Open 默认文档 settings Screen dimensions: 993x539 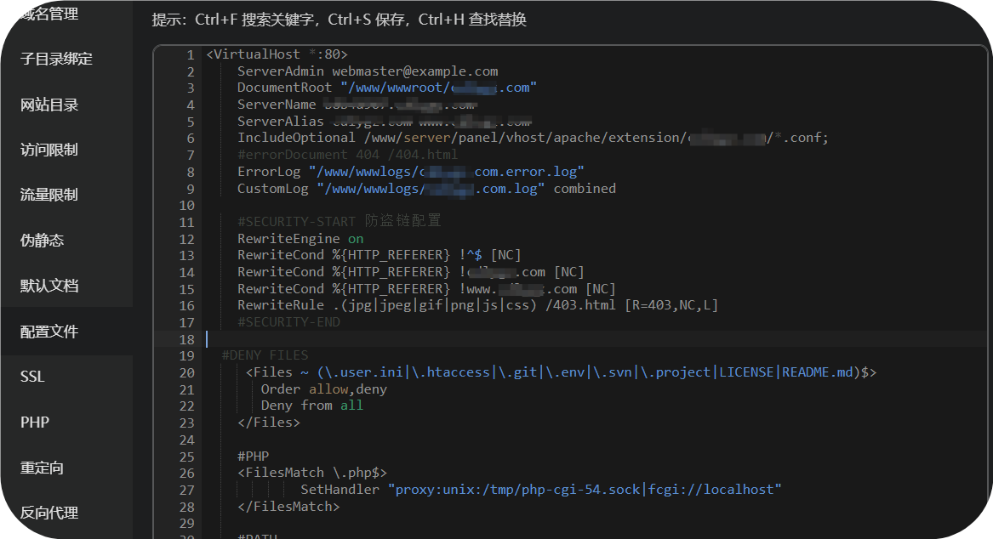(x=51, y=285)
